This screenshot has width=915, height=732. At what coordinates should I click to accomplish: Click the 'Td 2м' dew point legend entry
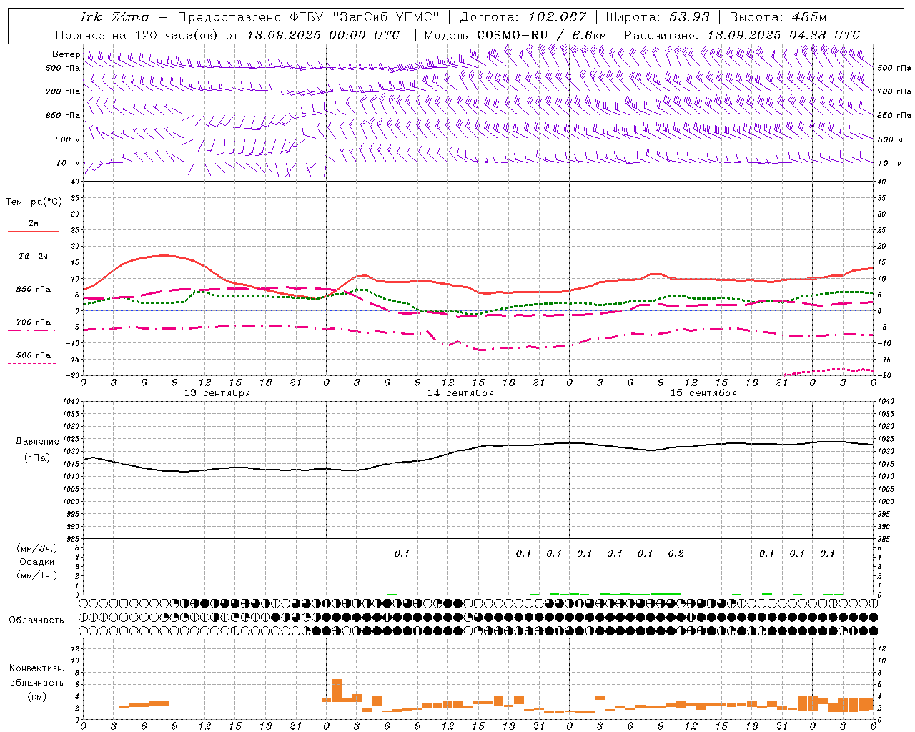point(34,256)
